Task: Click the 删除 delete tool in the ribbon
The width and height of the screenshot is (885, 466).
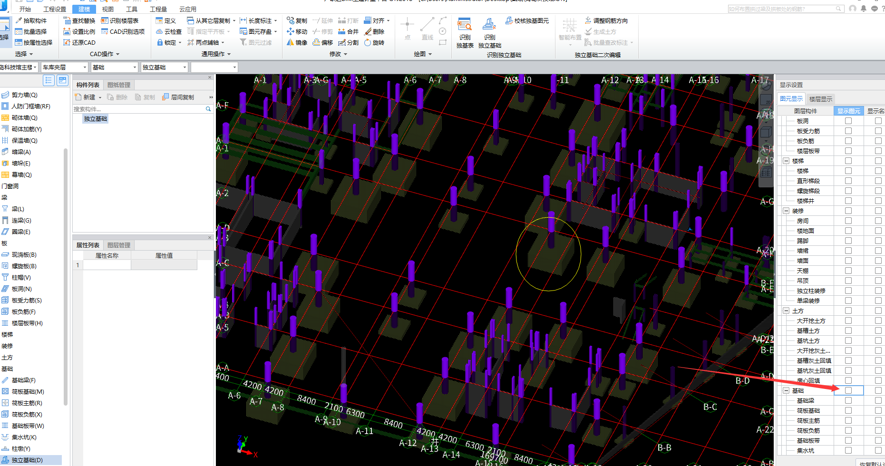Action: [374, 31]
